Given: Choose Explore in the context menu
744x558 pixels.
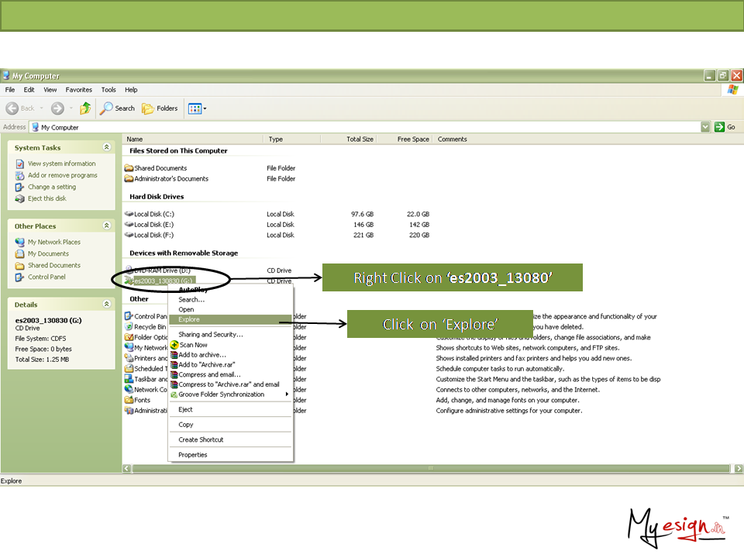Looking at the screenshot, I should (189, 319).
